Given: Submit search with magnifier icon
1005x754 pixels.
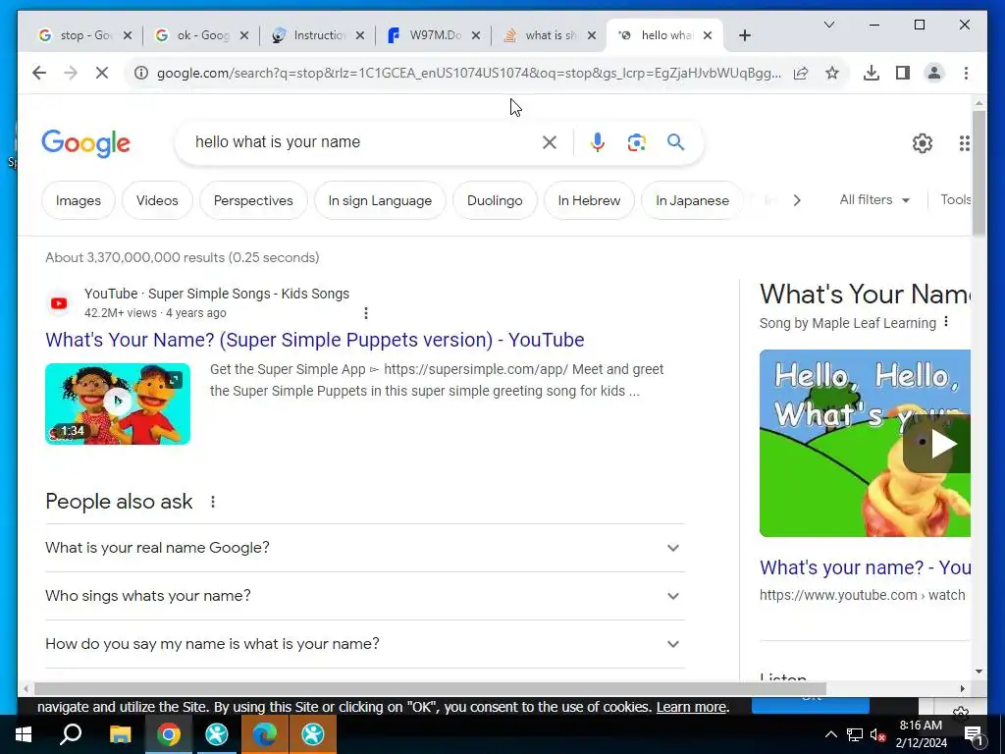Looking at the screenshot, I should (x=675, y=141).
